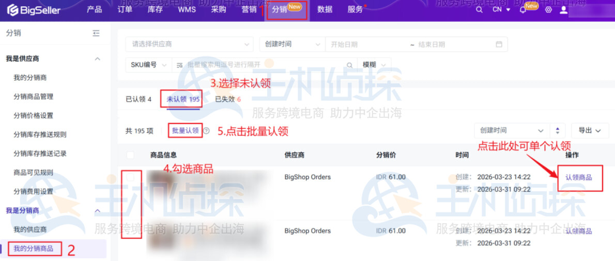Open 分销库存推送规则 in sidebar
The image size is (615, 261).
40,134
